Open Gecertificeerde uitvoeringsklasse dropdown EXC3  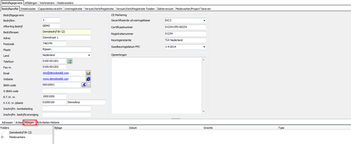click(204, 21)
